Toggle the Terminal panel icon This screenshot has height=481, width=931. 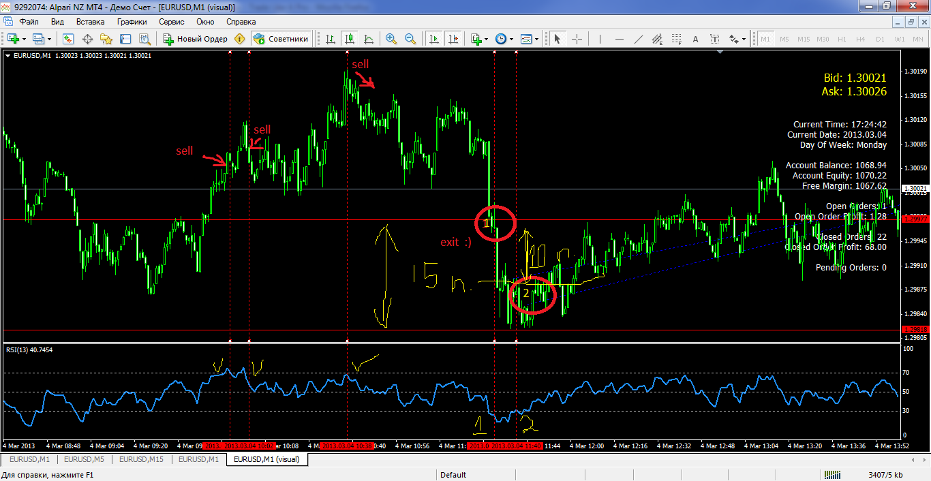[x=125, y=39]
